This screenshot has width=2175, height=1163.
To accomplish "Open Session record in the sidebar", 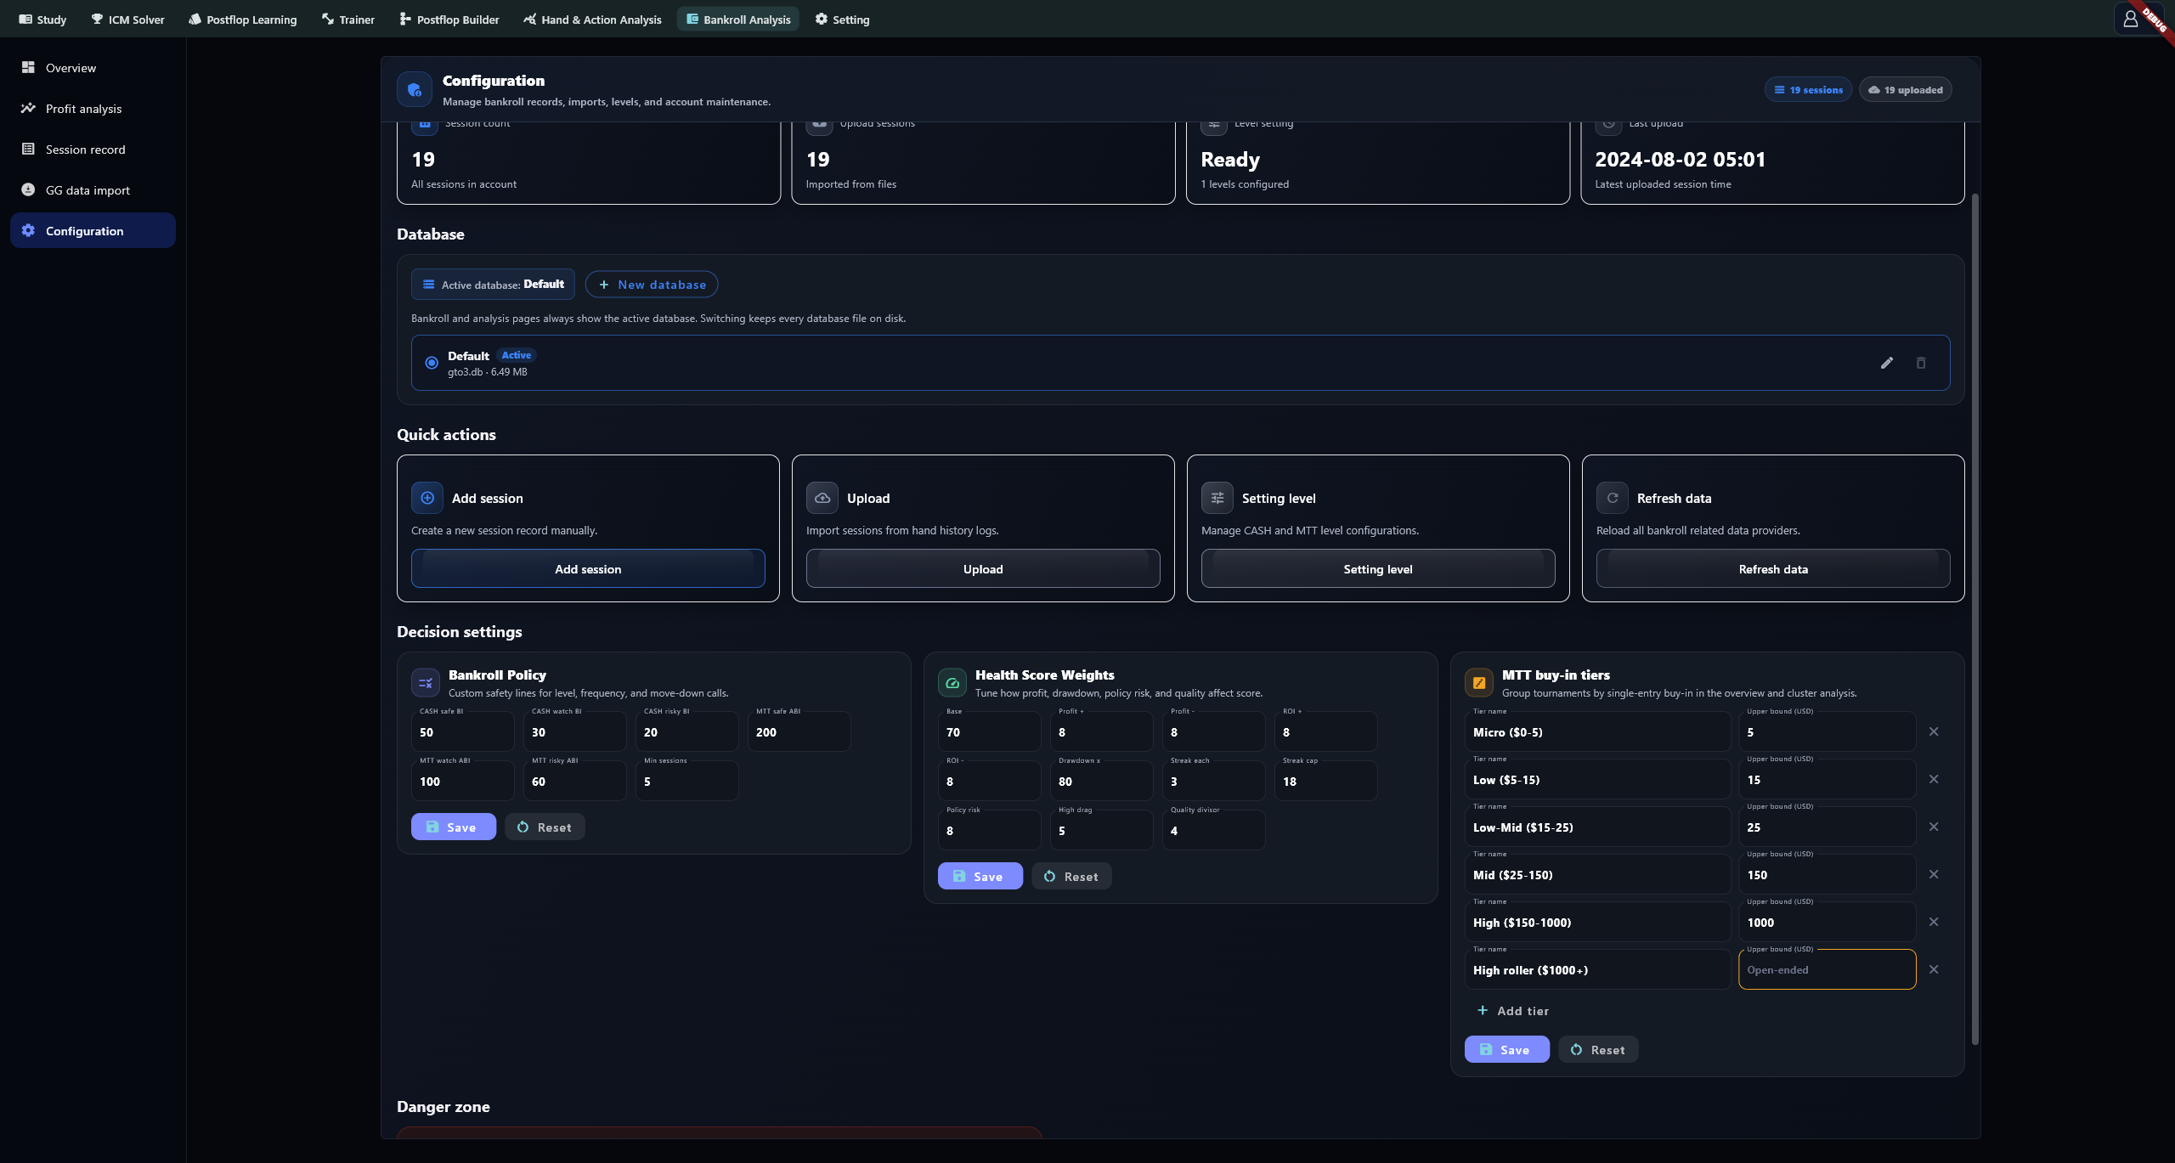I will coord(93,149).
